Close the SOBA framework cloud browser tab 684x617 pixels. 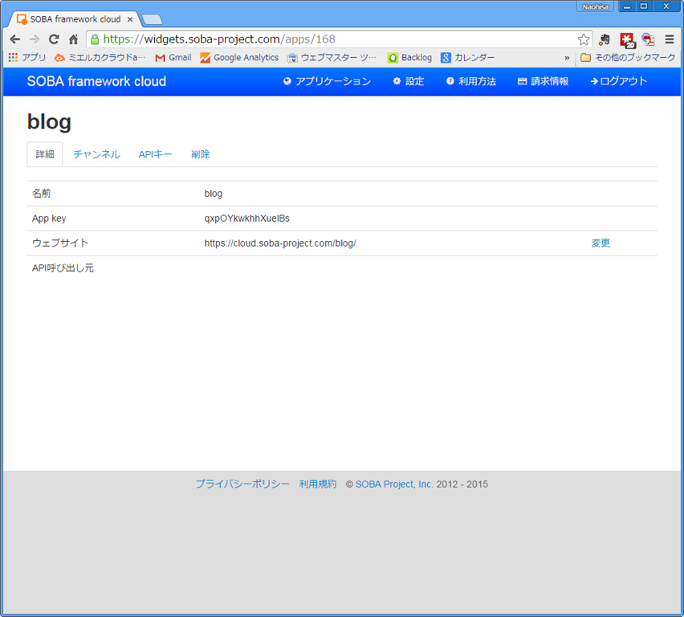click(130, 19)
